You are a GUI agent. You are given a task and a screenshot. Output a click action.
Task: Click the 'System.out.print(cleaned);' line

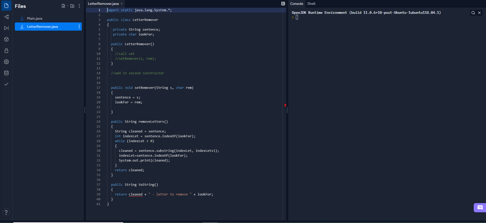tap(144, 160)
